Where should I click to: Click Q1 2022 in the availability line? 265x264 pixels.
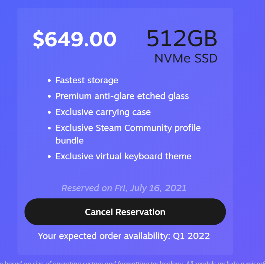[x=191, y=236]
